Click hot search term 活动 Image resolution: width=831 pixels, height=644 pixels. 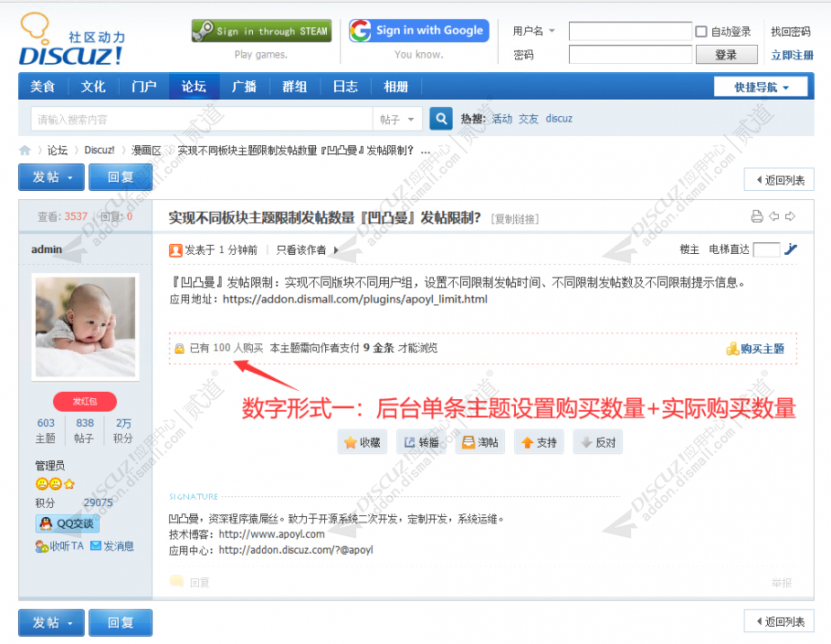click(x=502, y=119)
